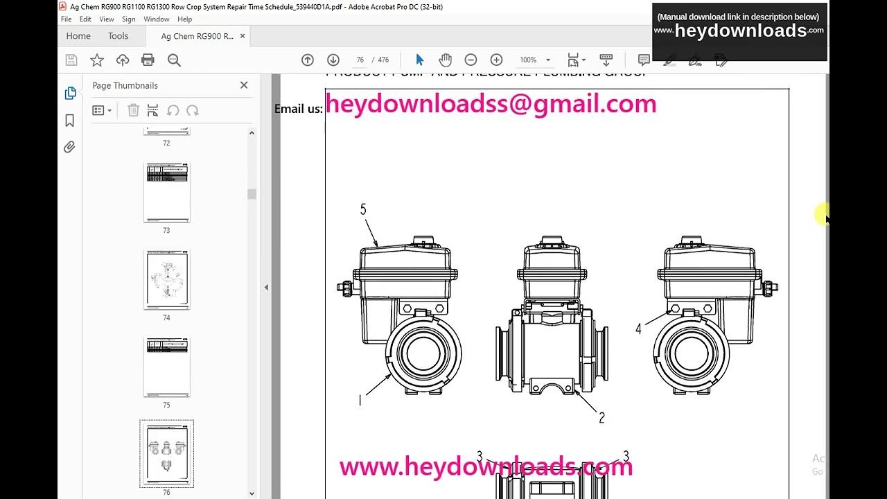Open the Edit menu
The image size is (887, 499).
[x=85, y=19]
